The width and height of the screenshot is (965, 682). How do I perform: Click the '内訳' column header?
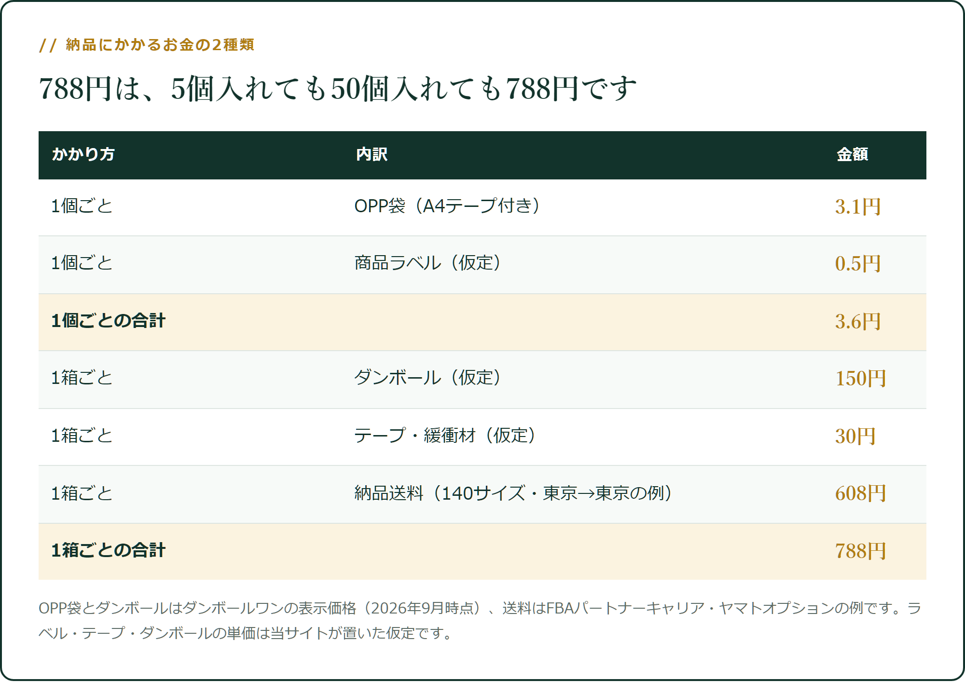pos(372,154)
